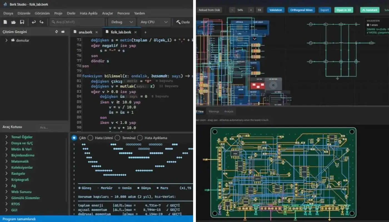Zoom out with the minus button in circuit view
389x222 pixels.
click(232, 10)
